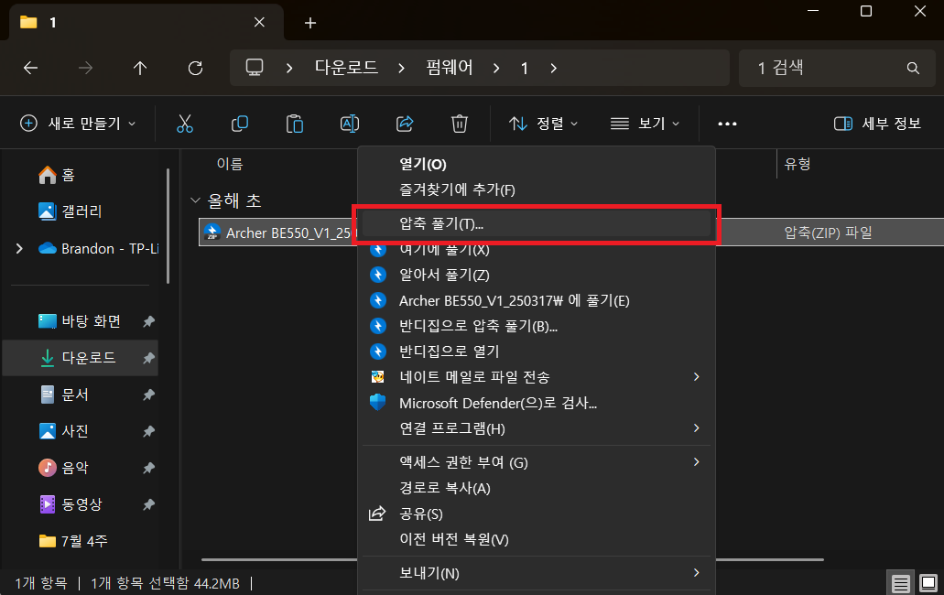Go back with the left arrow button
The width and height of the screenshot is (944, 595).
tap(31, 68)
